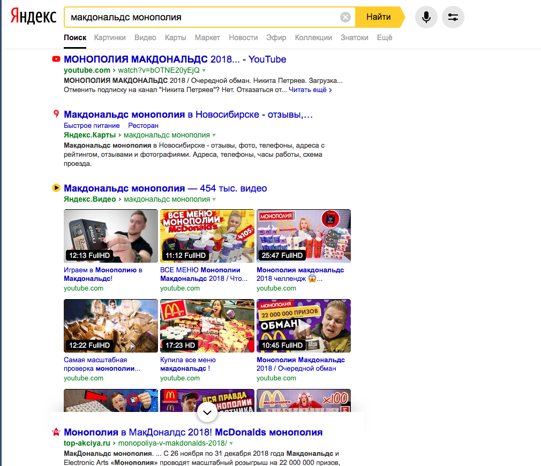
Task: Click the youtube.com green URL of first result
Action: 87,70
